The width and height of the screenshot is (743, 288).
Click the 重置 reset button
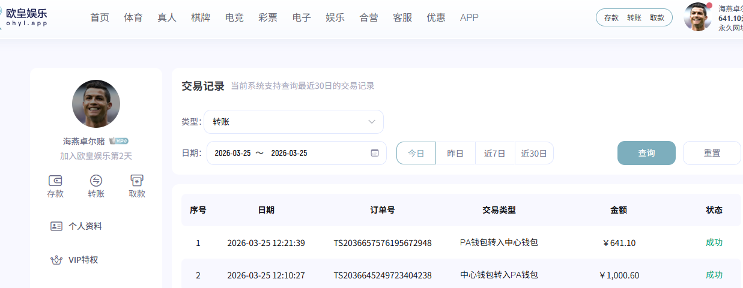[x=712, y=153]
